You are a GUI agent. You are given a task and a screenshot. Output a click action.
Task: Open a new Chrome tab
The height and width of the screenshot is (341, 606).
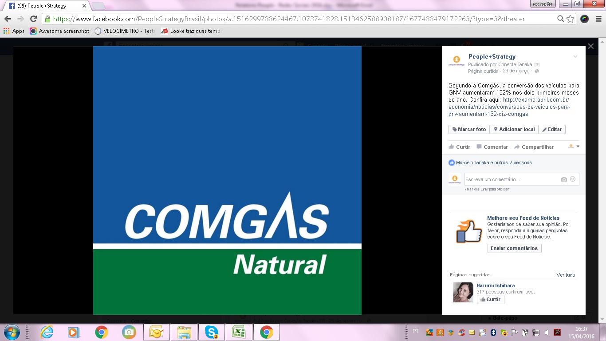(98, 6)
